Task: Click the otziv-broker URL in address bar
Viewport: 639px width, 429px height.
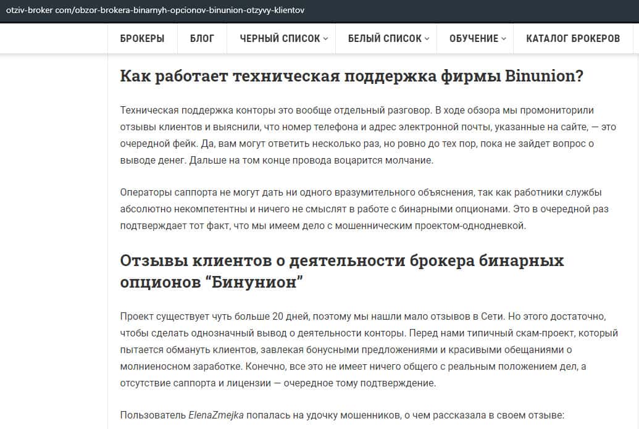Action: 155,10
